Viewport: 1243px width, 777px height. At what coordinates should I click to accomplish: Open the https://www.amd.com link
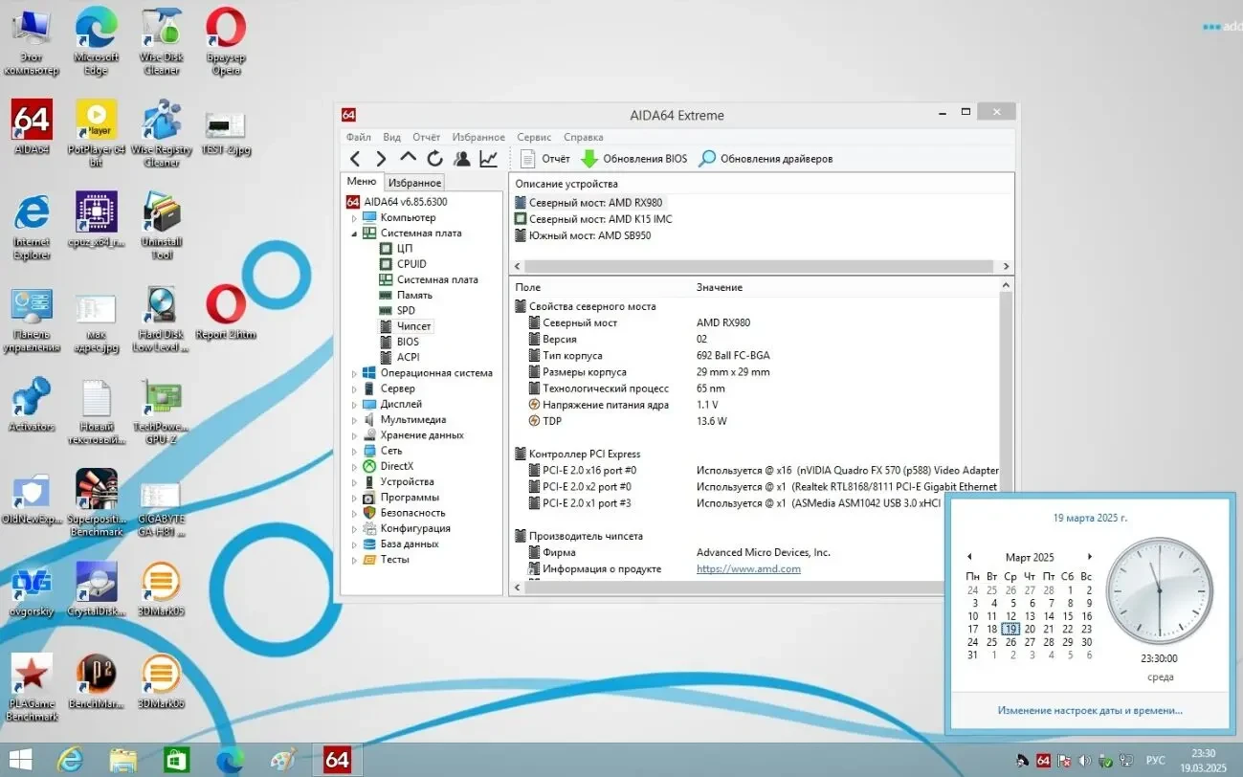(748, 568)
